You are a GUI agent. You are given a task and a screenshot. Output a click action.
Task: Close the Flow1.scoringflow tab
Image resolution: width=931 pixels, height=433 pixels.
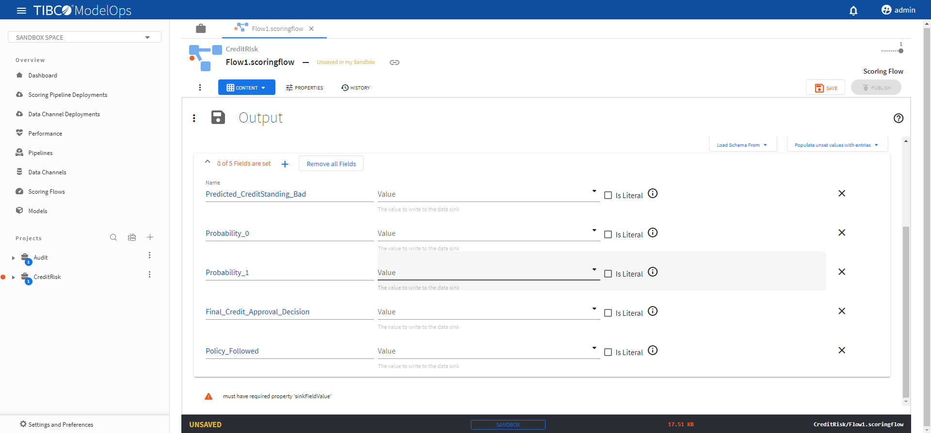coord(311,29)
